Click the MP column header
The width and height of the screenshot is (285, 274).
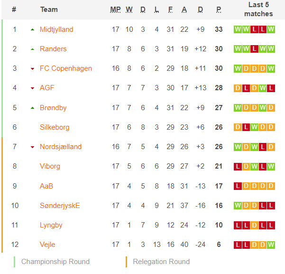(115, 9)
